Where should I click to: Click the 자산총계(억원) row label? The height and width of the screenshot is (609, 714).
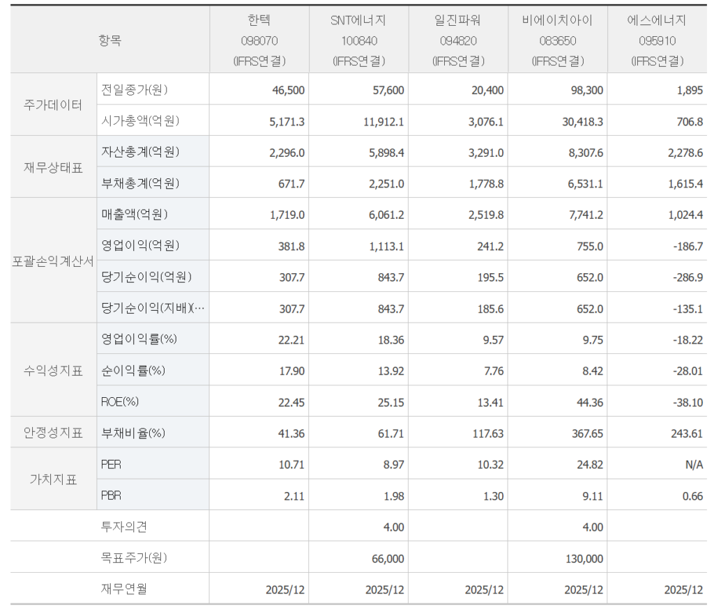tap(140, 152)
